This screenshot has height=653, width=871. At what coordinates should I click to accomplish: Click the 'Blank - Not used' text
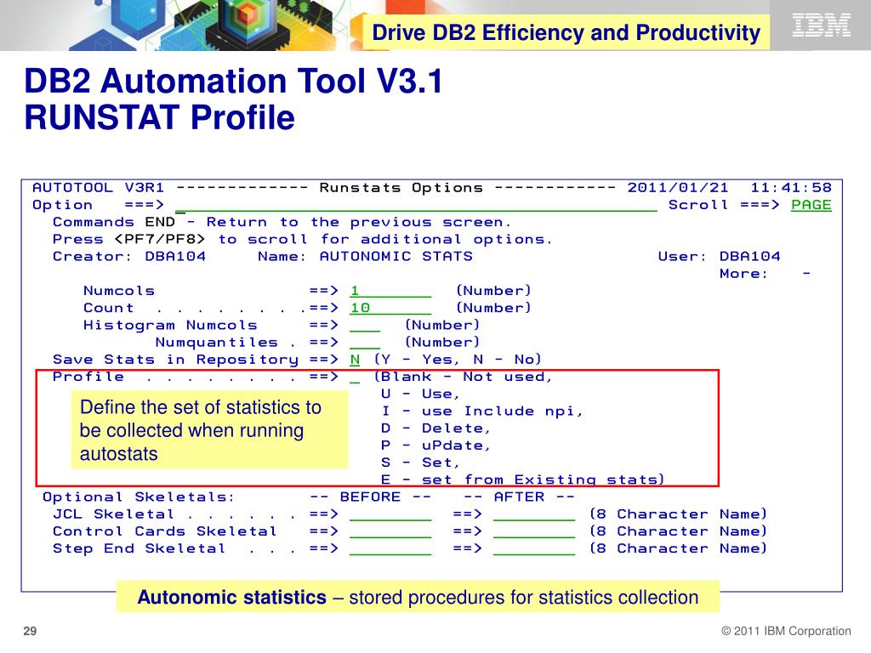pyautogui.click(x=464, y=377)
